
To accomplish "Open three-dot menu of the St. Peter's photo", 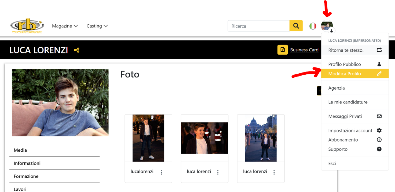I will pos(274,172).
